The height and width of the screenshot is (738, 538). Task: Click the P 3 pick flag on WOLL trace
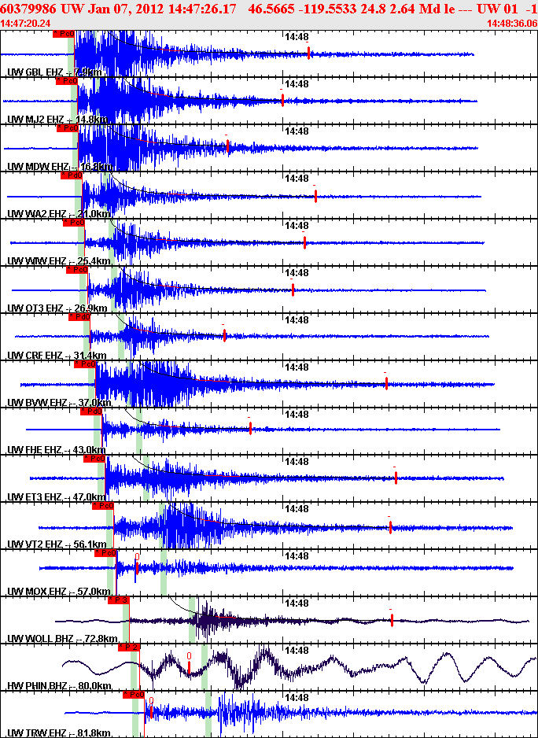pyautogui.click(x=119, y=600)
